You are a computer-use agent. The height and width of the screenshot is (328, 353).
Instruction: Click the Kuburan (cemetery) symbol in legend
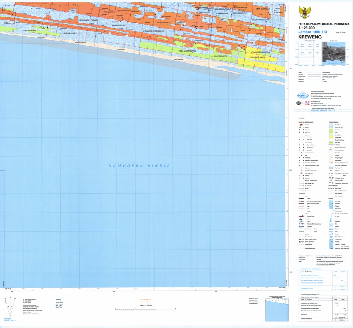coord(299,137)
